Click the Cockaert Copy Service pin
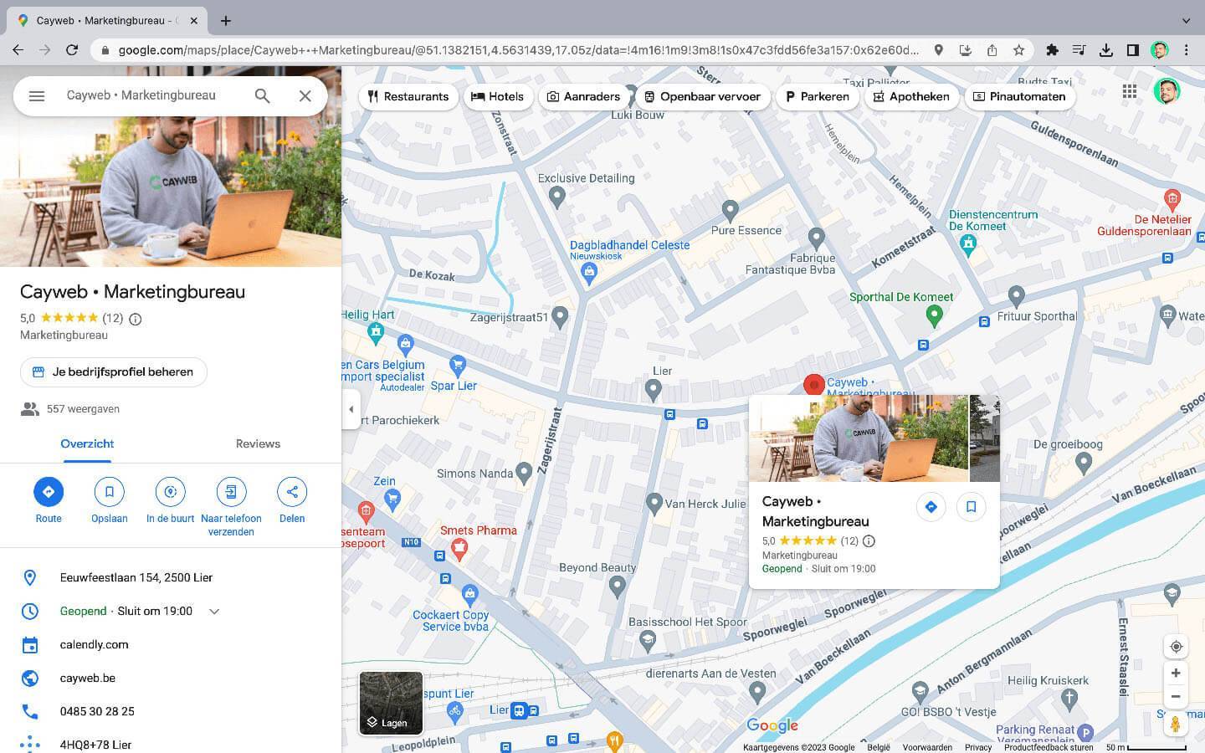Viewport: 1205px width, 753px height. [x=469, y=594]
